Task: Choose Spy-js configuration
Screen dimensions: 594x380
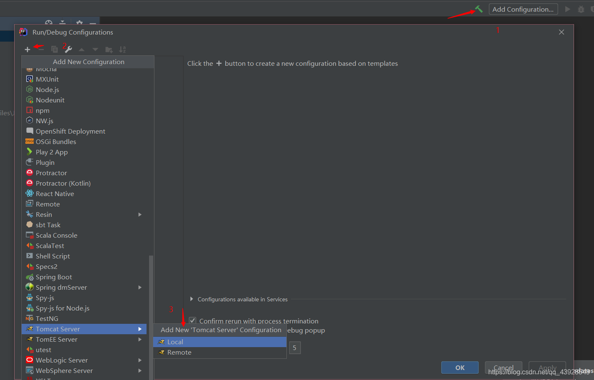Action: point(84,298)
